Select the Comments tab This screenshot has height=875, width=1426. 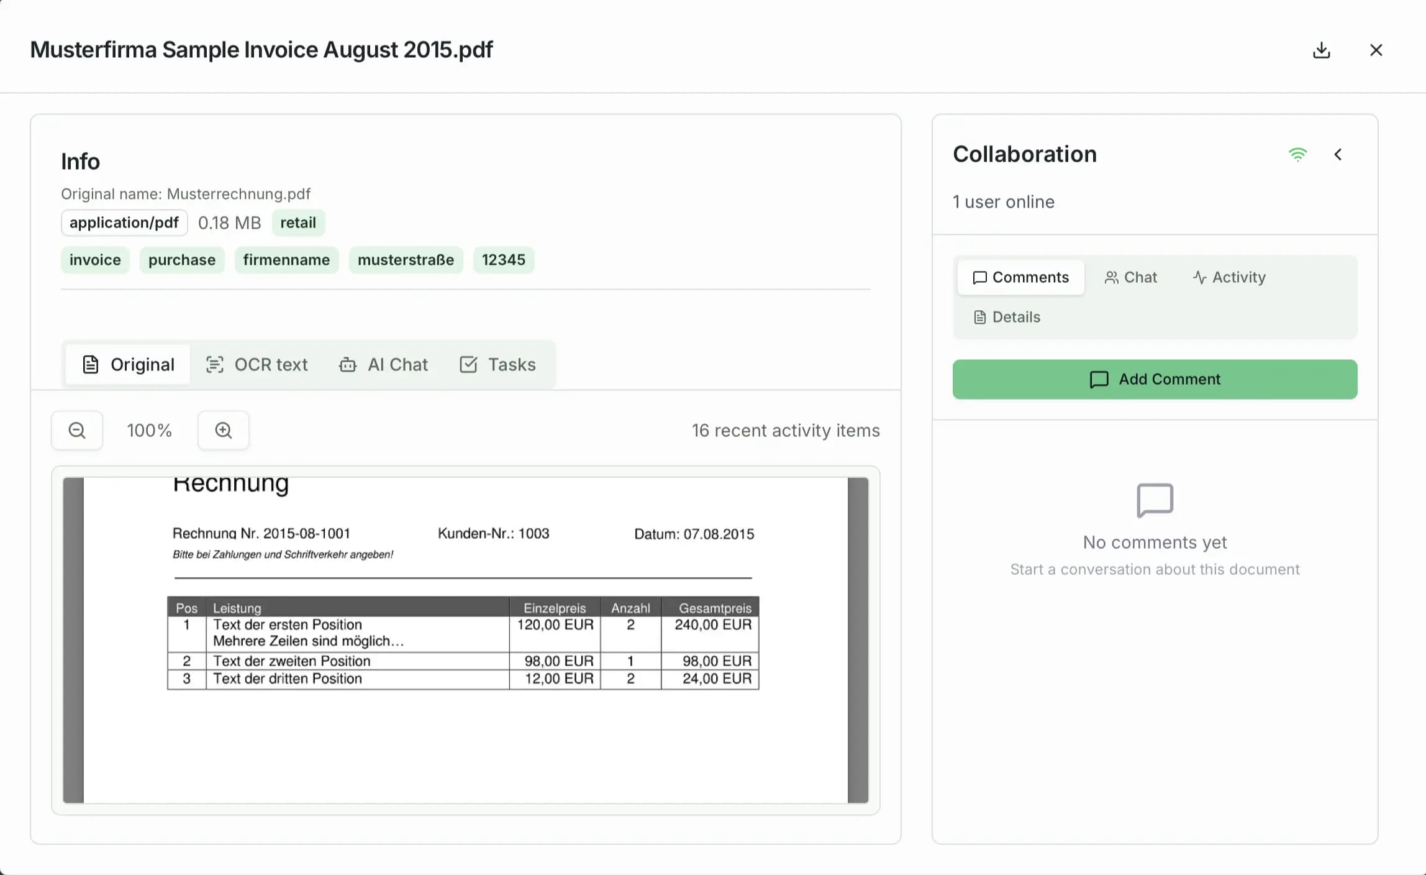point(1020,277)
